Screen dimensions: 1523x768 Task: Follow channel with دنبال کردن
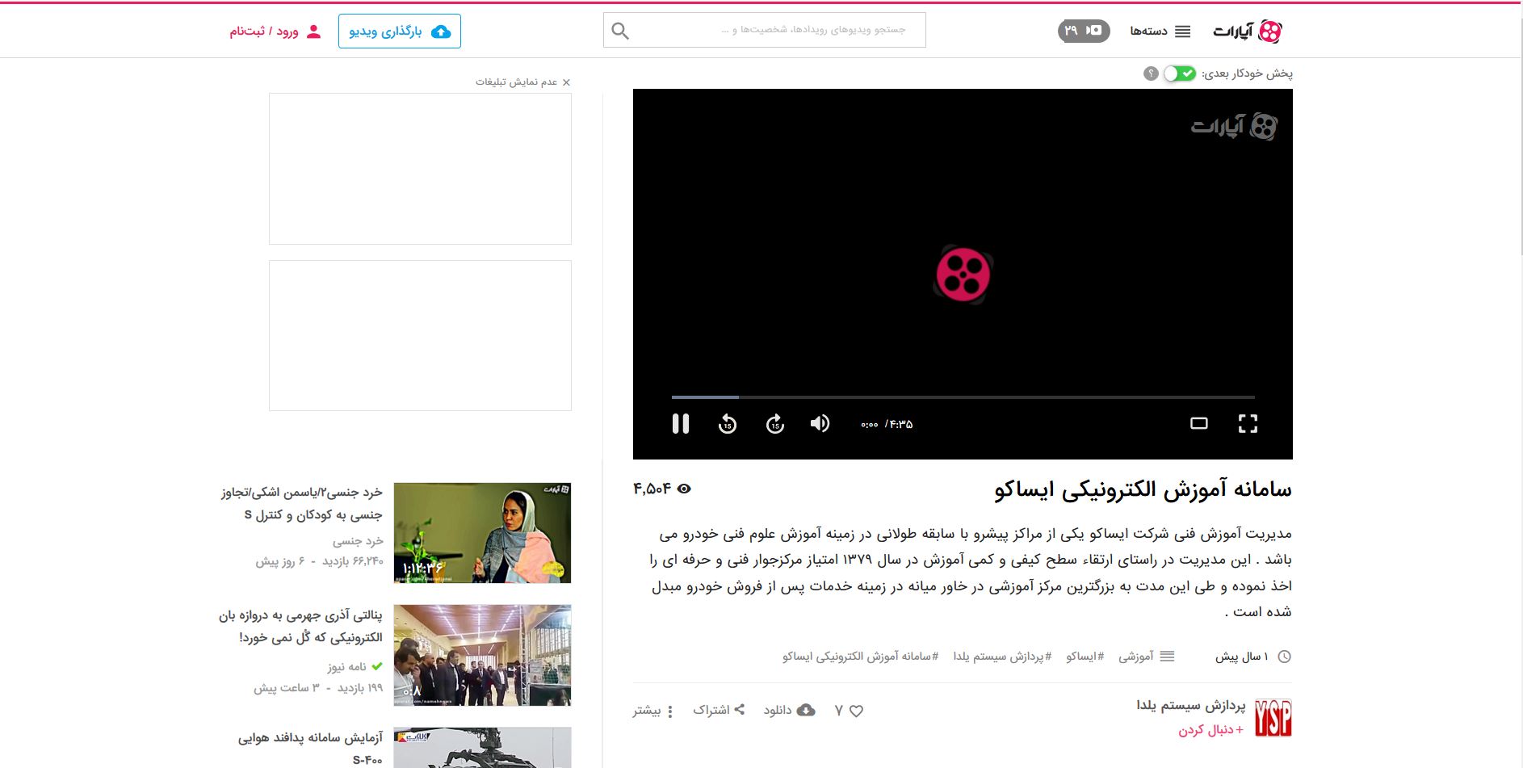[x=1210, y=730]
